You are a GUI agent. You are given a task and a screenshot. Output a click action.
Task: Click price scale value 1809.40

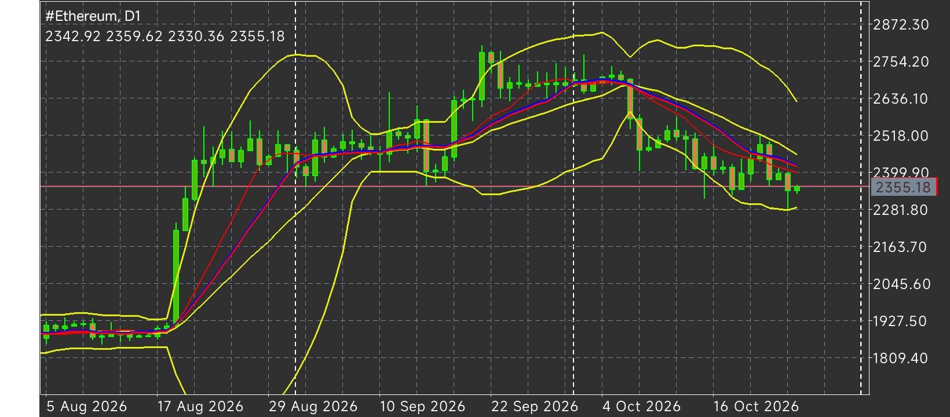[x=901, y=359]
